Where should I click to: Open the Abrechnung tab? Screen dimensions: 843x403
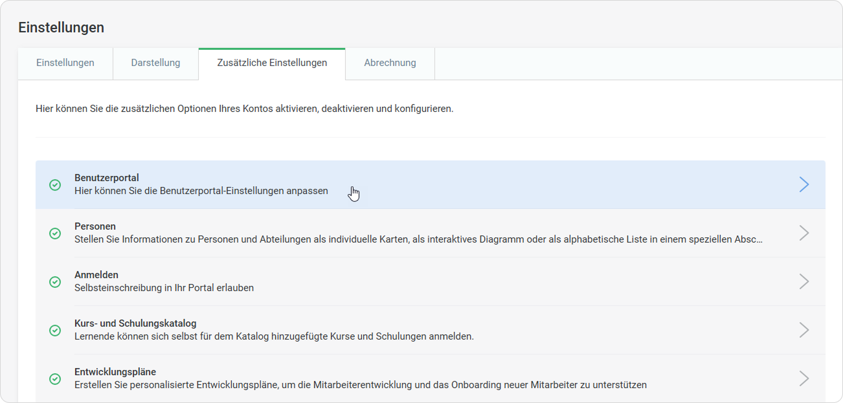[x=390, y=63]
